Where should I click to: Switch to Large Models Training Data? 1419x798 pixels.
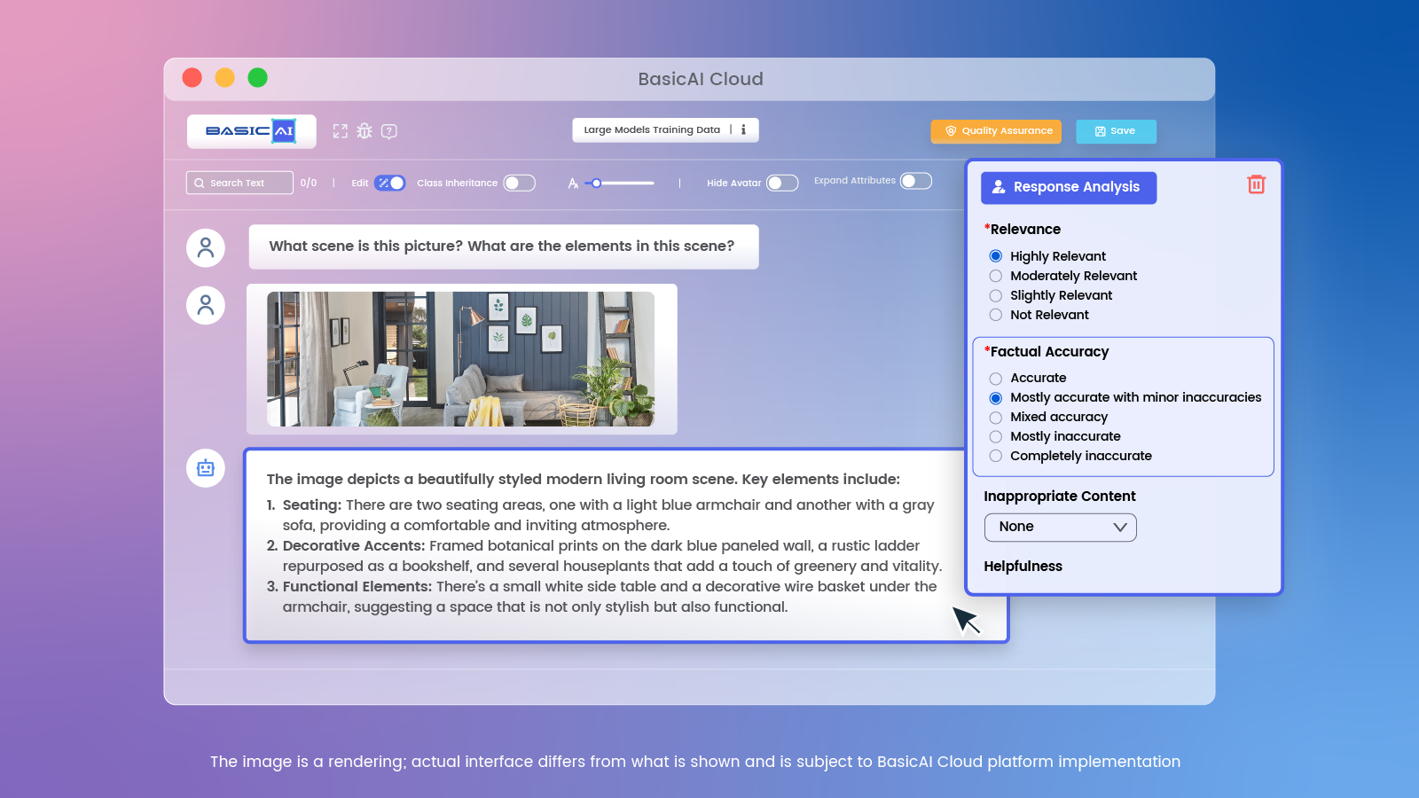coord(653,129)
